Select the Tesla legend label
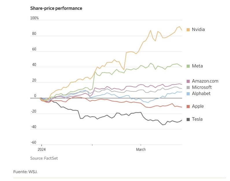This screenshot has height=181, width=230. point(197,119)
